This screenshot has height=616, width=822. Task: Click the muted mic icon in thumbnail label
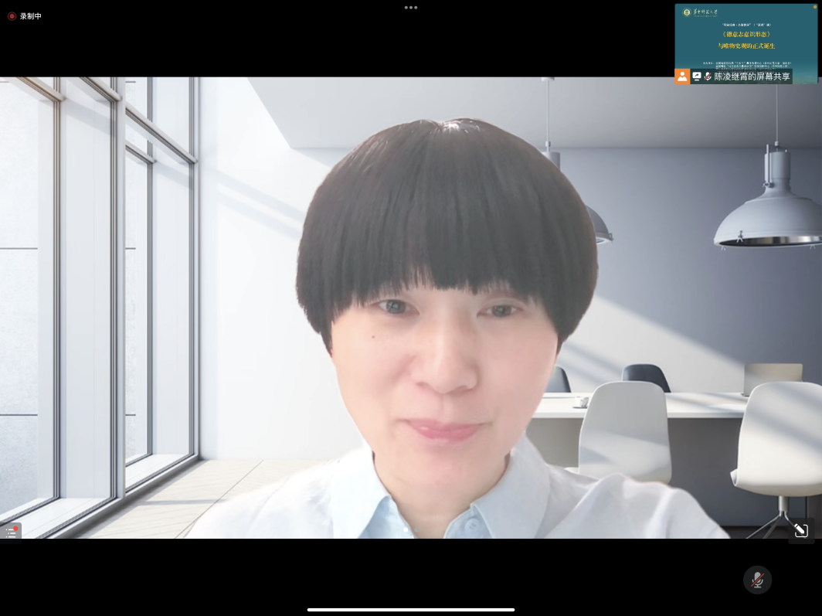pyautogui.click(x=708, y=77)
